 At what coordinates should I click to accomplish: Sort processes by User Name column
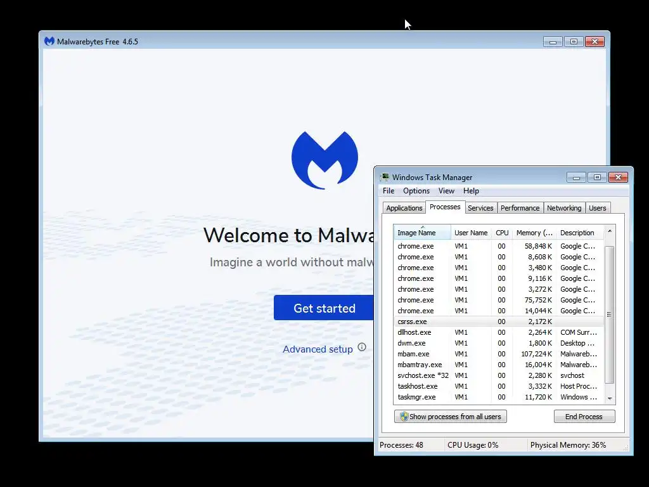pyautogui.click(x=471, y=233)
